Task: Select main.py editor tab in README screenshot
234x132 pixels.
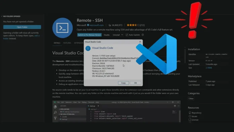Action: click(x=92, y=106)
